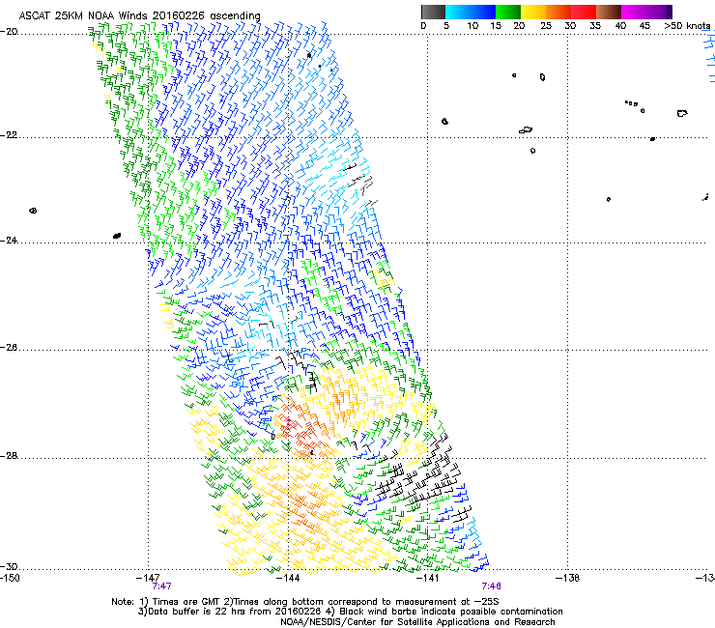Click the magenta 40-45 knots legend swatch
Screen dimensions: 715x628
634,12
